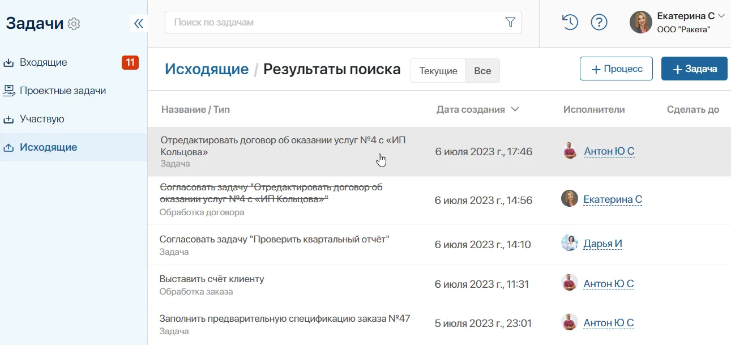Click the Обработка заказа type label
The height and width of the screenshot is (345, 731).
pyautogui.click(x=196, y=292)
